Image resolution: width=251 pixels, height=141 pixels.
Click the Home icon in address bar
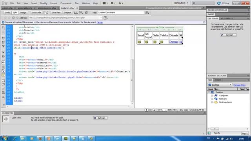(17, 18)
